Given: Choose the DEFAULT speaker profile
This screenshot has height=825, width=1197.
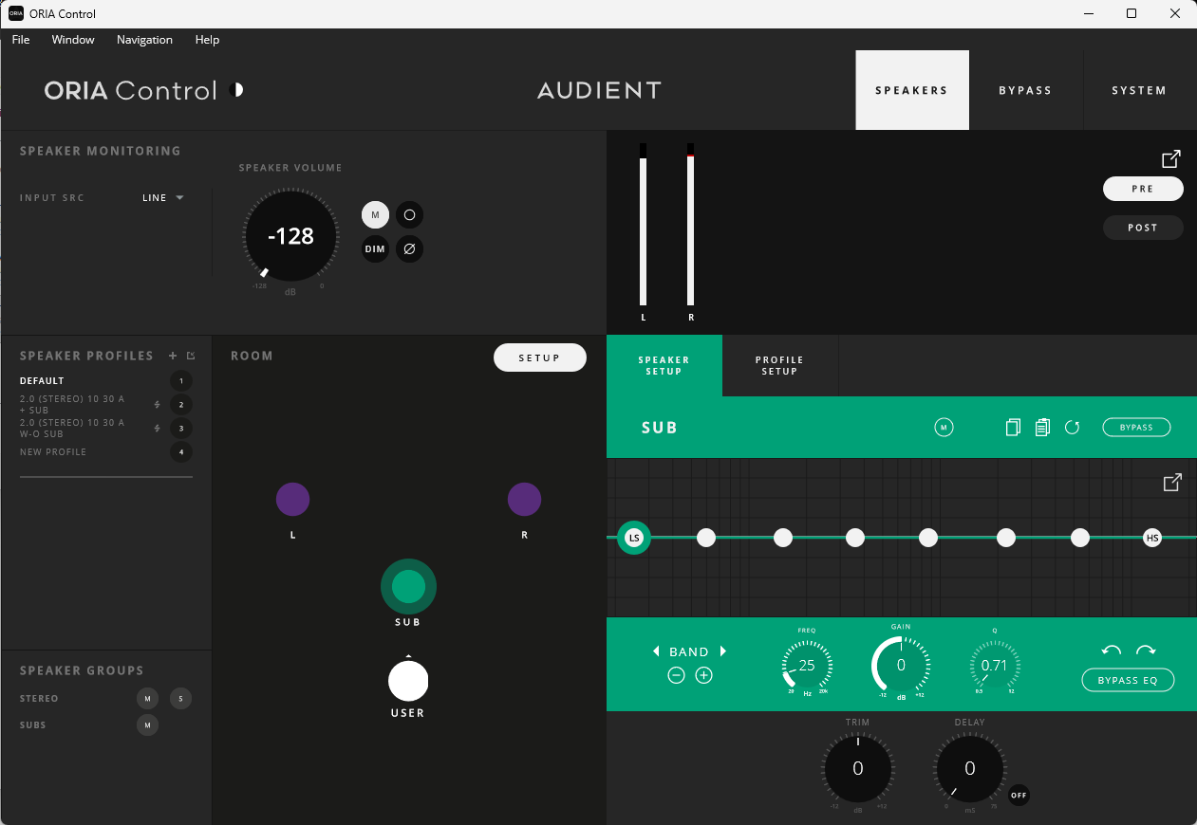Looking at the screenshot, I should tap(42, 381).
